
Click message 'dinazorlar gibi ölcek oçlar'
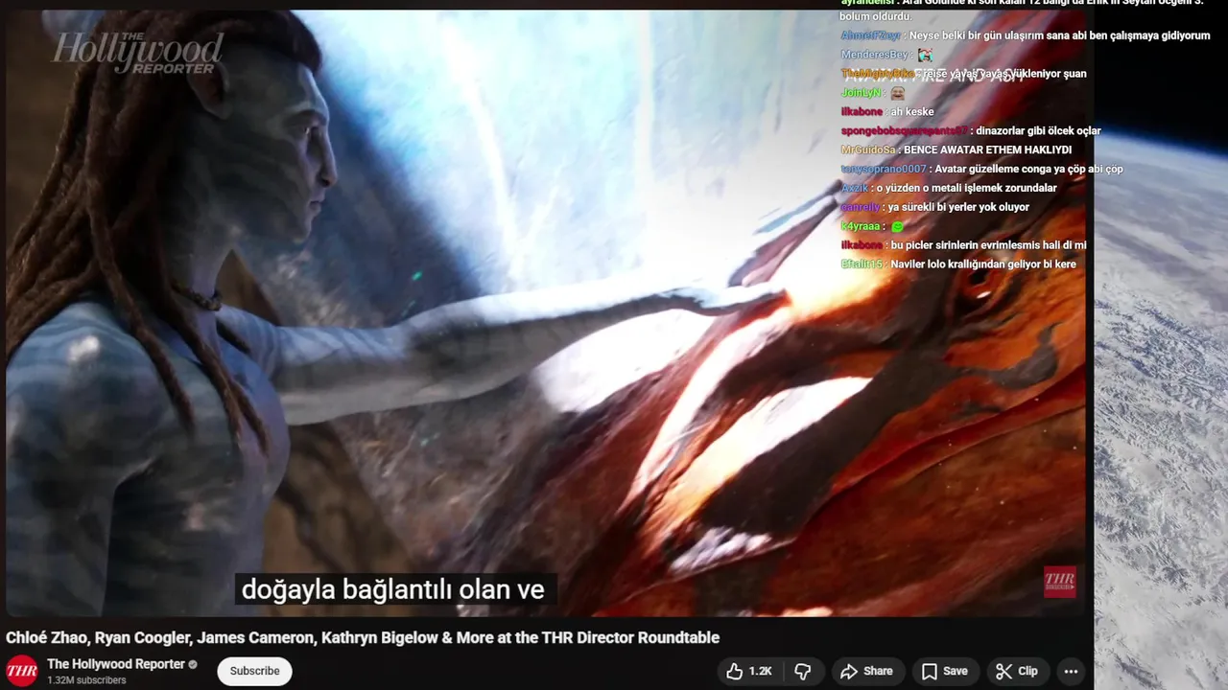coord(1038,131)
